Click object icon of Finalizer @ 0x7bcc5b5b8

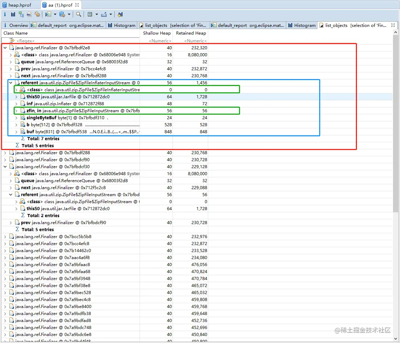pos(12,236)
